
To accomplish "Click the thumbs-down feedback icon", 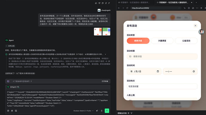I will point(99,3).
